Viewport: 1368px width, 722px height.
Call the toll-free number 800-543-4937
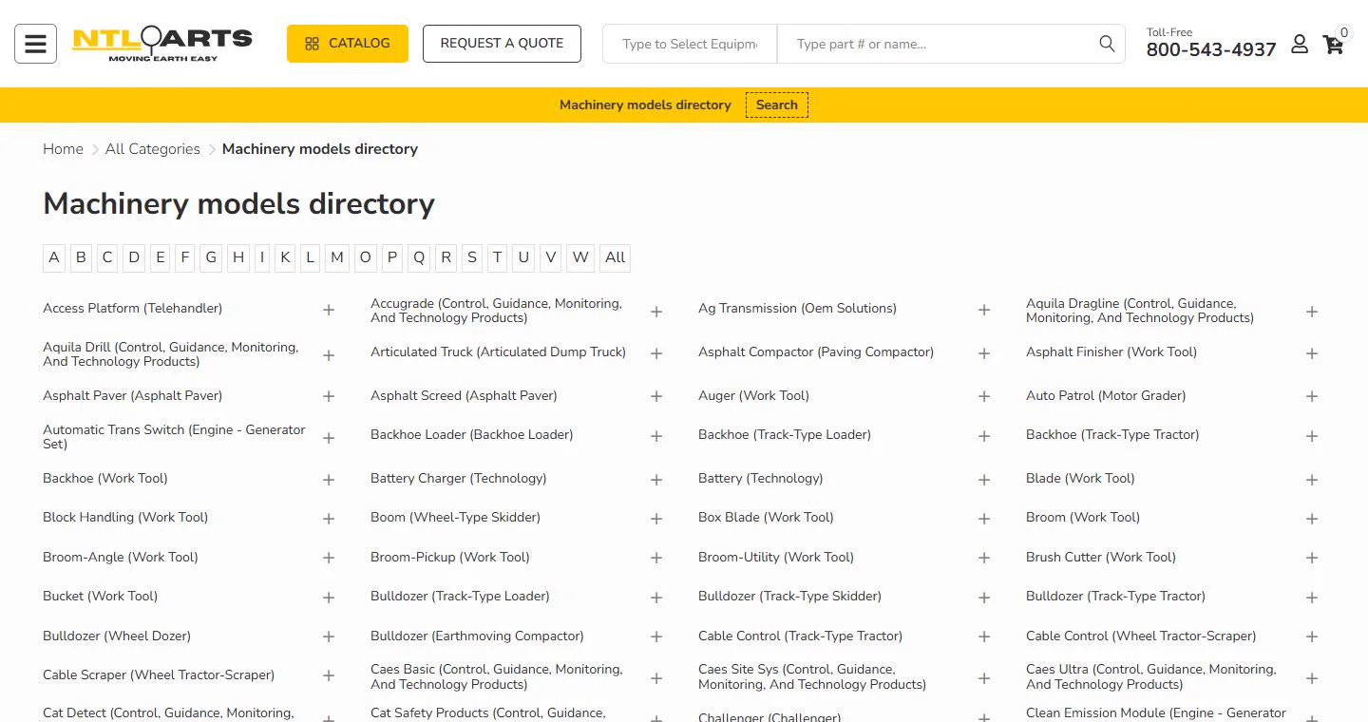tap(1211, 49)
